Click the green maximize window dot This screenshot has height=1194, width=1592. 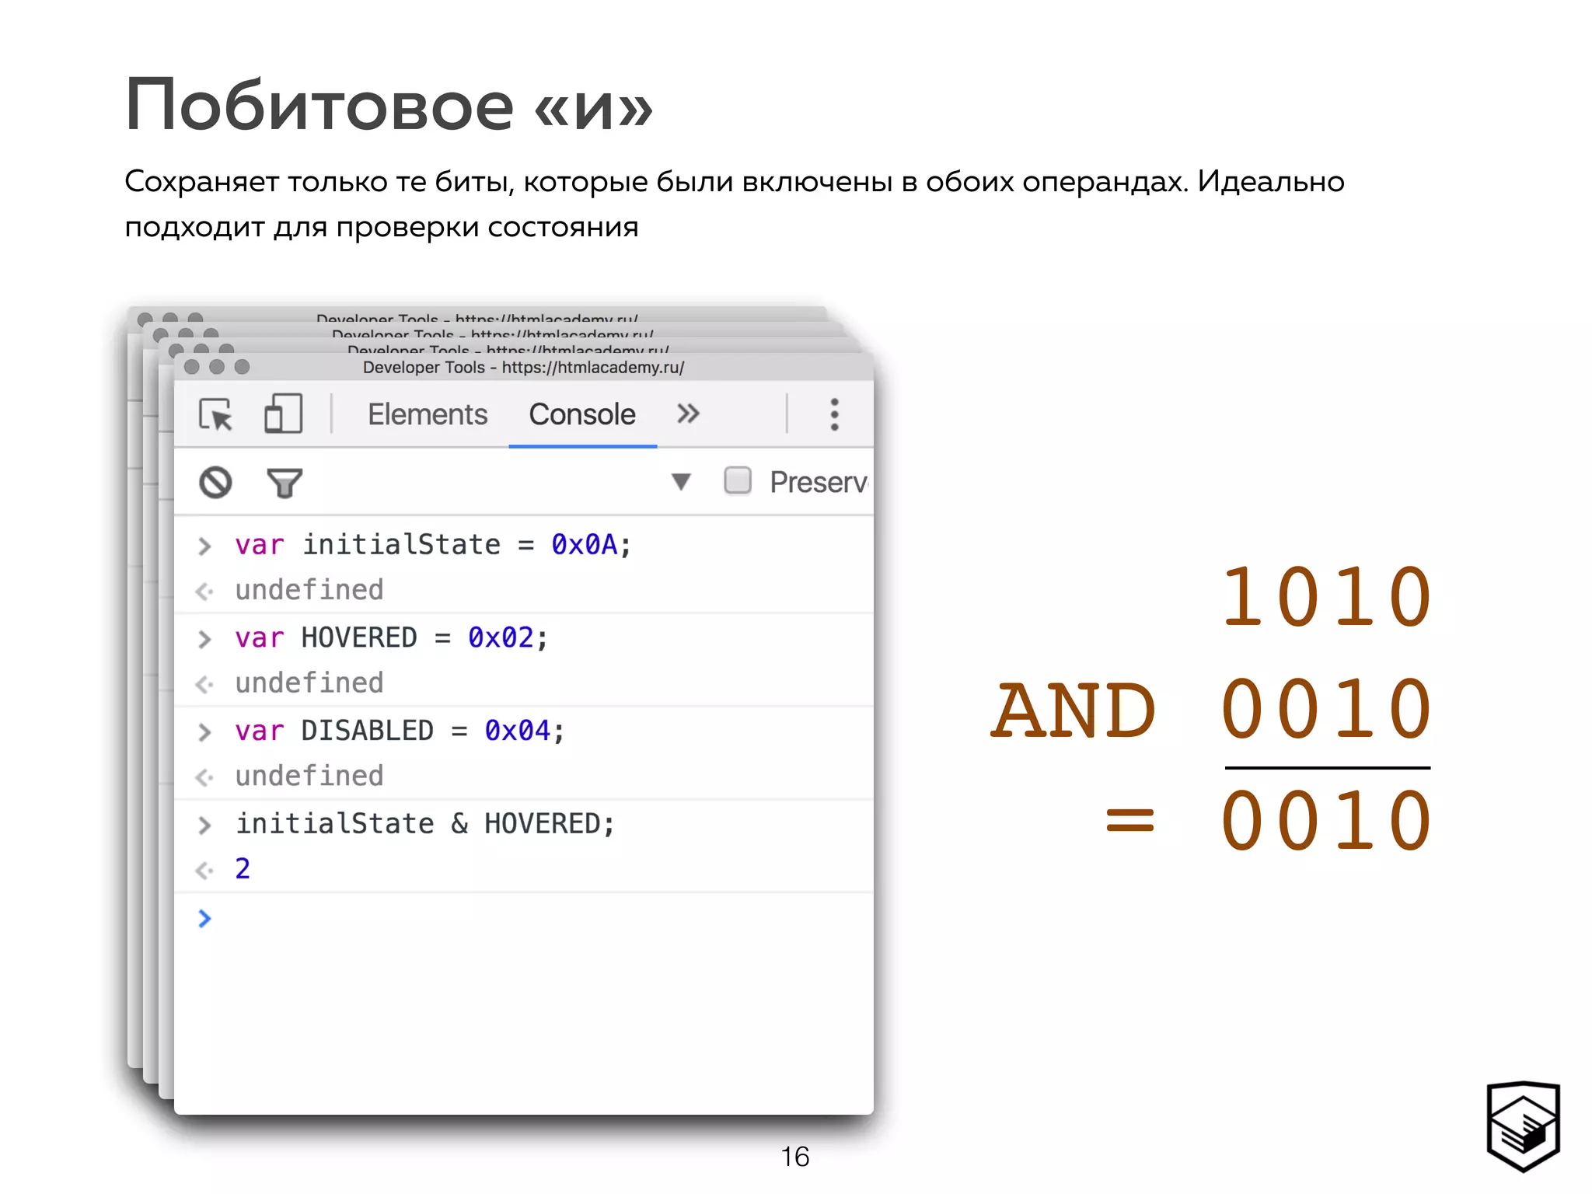pos(242,367)
